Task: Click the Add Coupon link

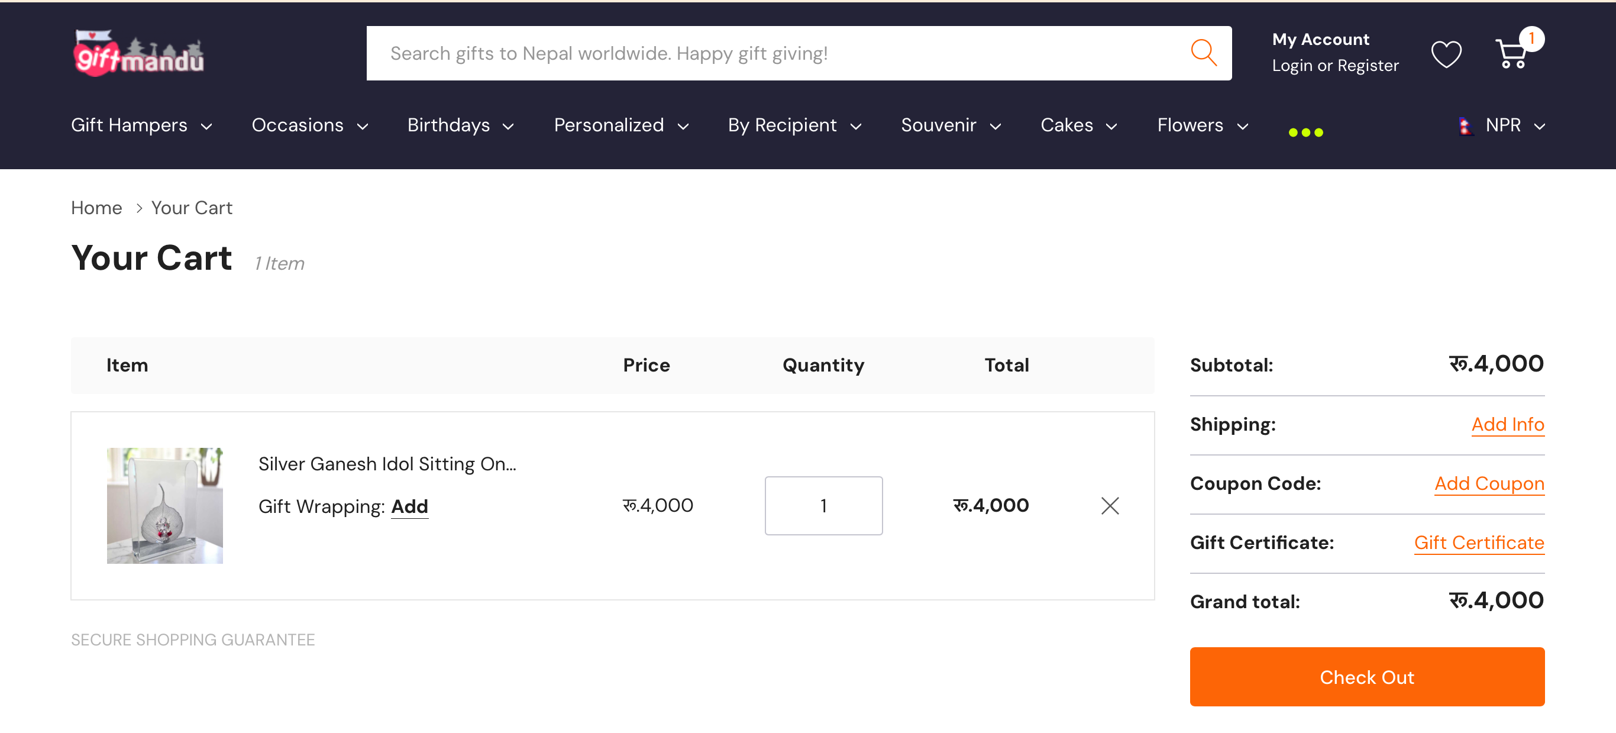Action: click(x=1489, y=483)
